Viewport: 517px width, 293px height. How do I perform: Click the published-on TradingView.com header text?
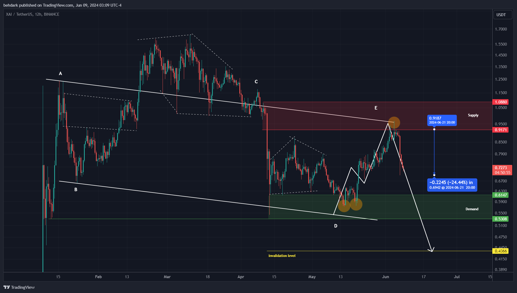pos(62,5)
